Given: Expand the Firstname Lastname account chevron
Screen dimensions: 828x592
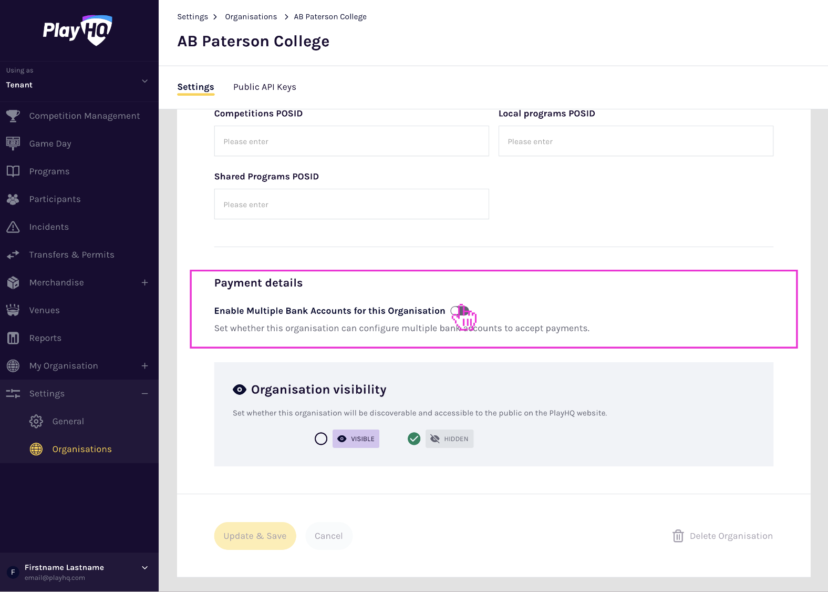Looking at the screenshot, I should [x=144, y=568].
